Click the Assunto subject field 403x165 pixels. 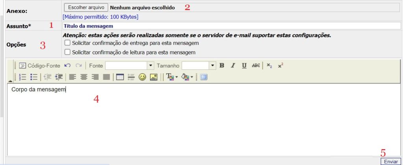(x=231, y=26)
